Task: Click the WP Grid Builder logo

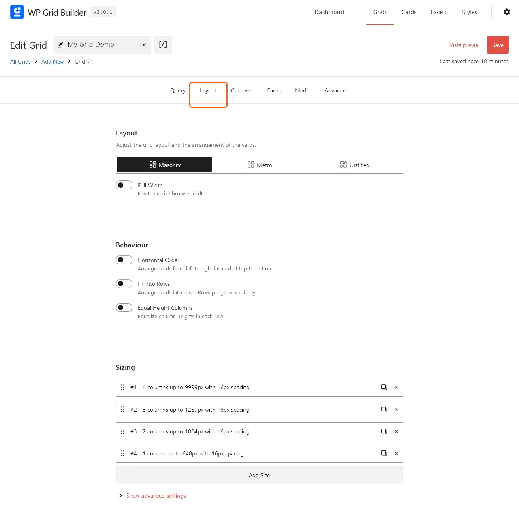Action: (17, 12)
